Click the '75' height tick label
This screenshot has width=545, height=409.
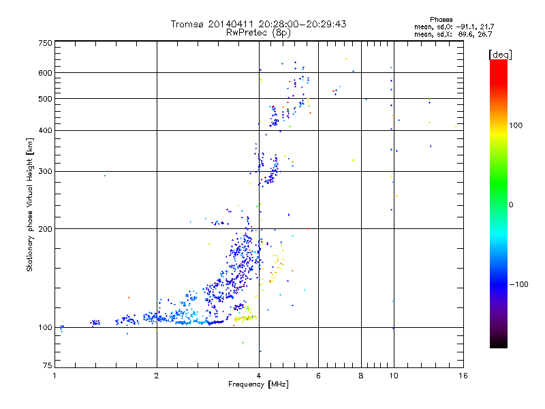pos(48,365)
